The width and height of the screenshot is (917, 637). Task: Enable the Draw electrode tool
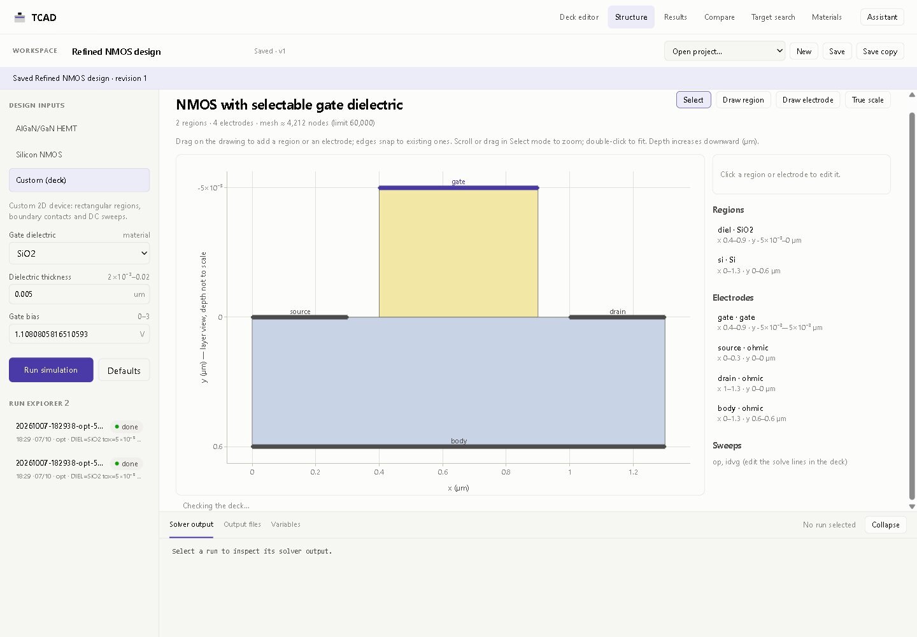click(x=807, y=100)
